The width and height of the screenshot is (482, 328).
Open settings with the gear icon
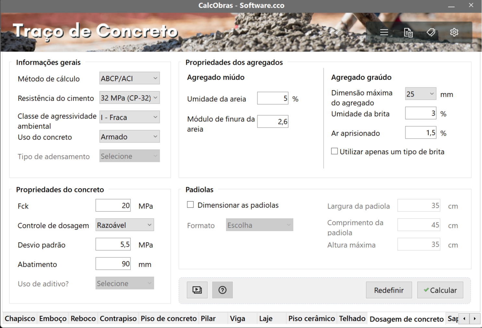pyautogui.click(x=454, y=32)
